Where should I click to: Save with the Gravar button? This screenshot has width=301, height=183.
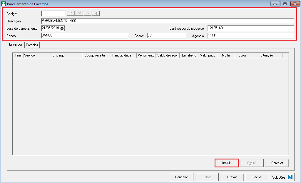[x=232, y=177]
